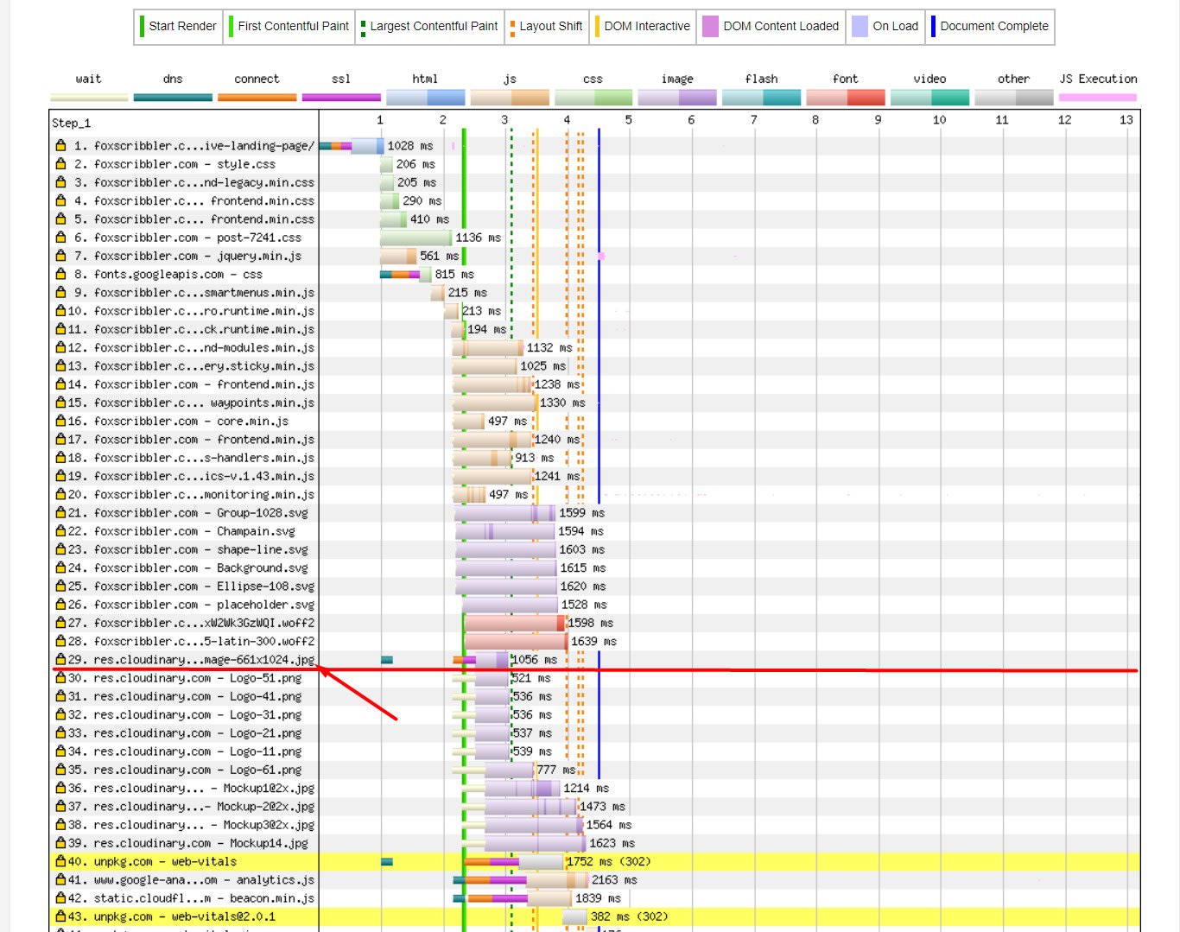This screenshot has height=932, width=1180.
Task: Click the row 25 Ellipse-108.svg request label
Action: tap(204, 586)
